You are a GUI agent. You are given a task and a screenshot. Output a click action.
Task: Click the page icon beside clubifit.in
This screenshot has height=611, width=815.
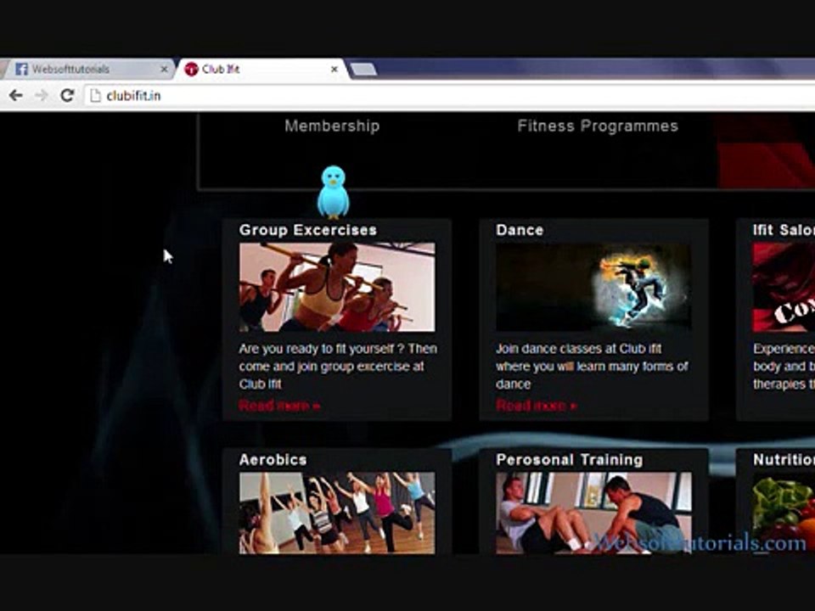tap(95, 96)
